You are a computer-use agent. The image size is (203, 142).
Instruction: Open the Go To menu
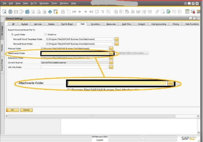34,3
